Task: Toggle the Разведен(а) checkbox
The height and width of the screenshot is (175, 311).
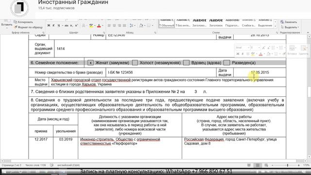Action: click(x=226, y=63)
